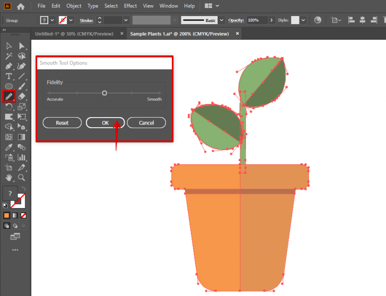Click the Fidelity slider handle
386x296 pixels.
click(105, 93)
